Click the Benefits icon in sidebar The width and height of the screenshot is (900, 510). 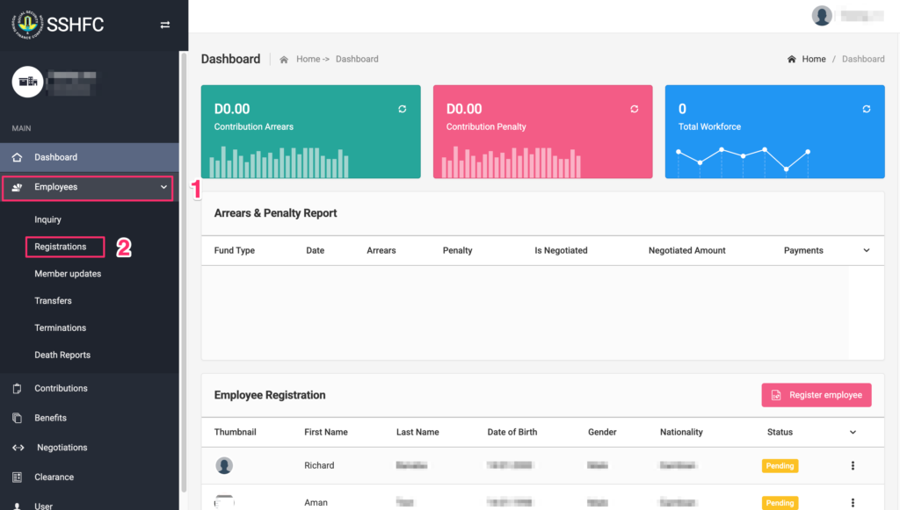tap(18, 418)
